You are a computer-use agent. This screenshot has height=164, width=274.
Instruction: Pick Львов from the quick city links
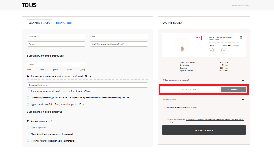tap(41, 70)
